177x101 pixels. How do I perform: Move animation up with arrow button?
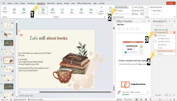[x=171, y=26]
